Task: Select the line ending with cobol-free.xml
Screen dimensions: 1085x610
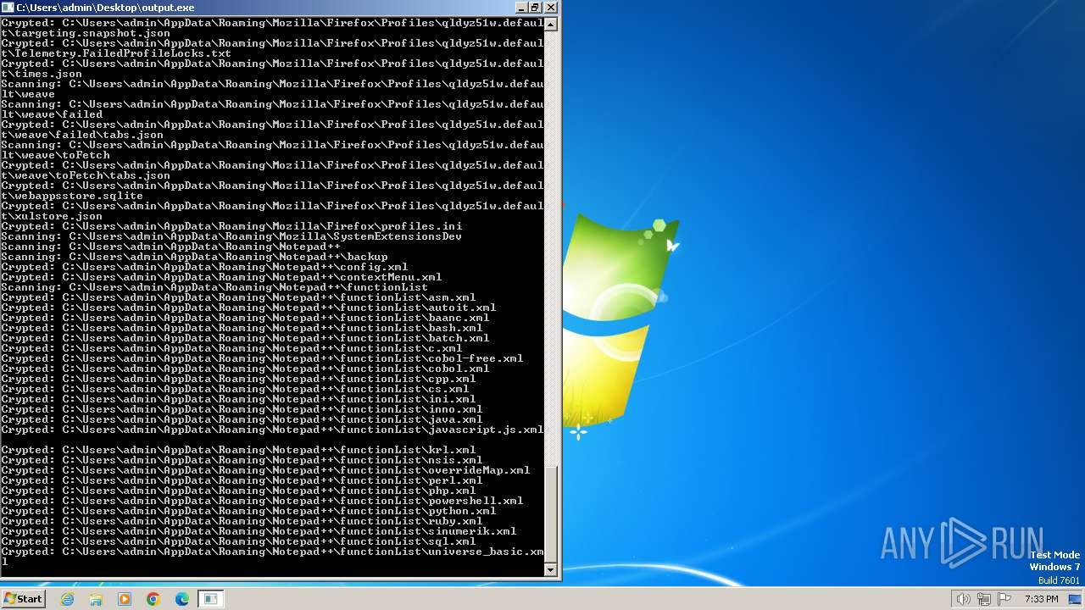Action: coord(262,358)
